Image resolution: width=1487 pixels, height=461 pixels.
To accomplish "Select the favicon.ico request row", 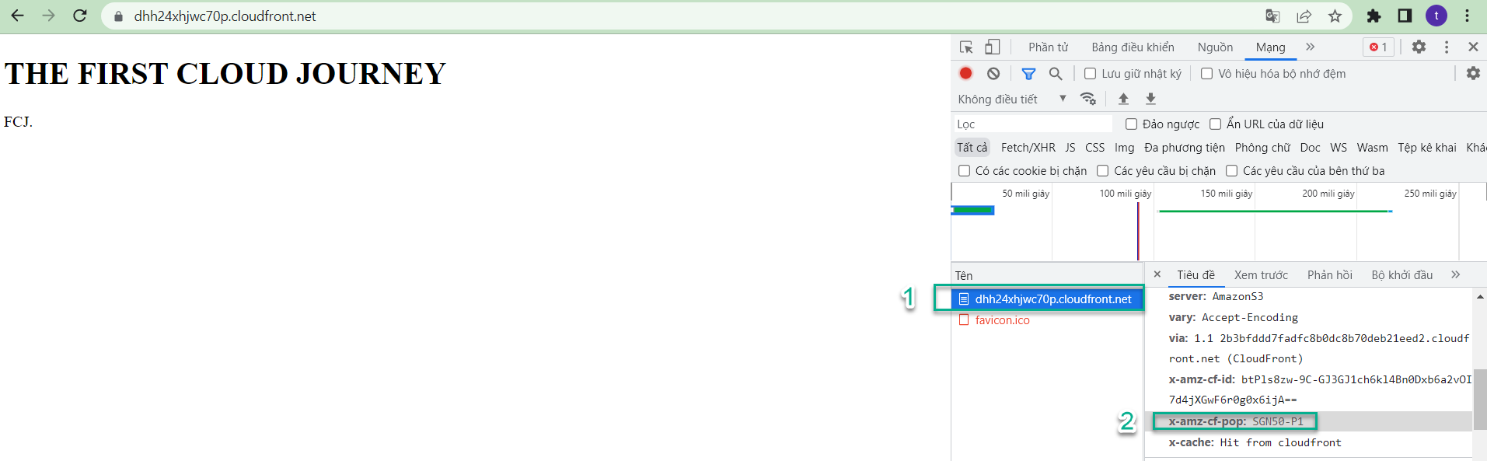I will pos(1047,320).
